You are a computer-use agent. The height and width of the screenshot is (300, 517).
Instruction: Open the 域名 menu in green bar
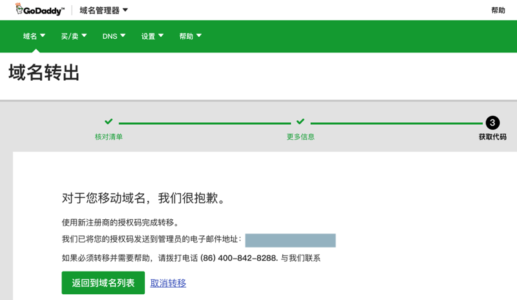point(34,36)
